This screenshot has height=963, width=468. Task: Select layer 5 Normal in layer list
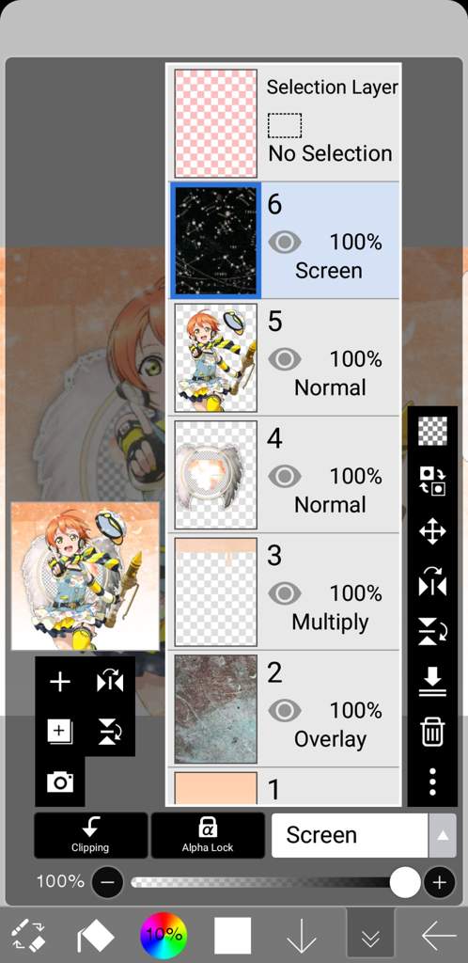(x=285, y=357)
